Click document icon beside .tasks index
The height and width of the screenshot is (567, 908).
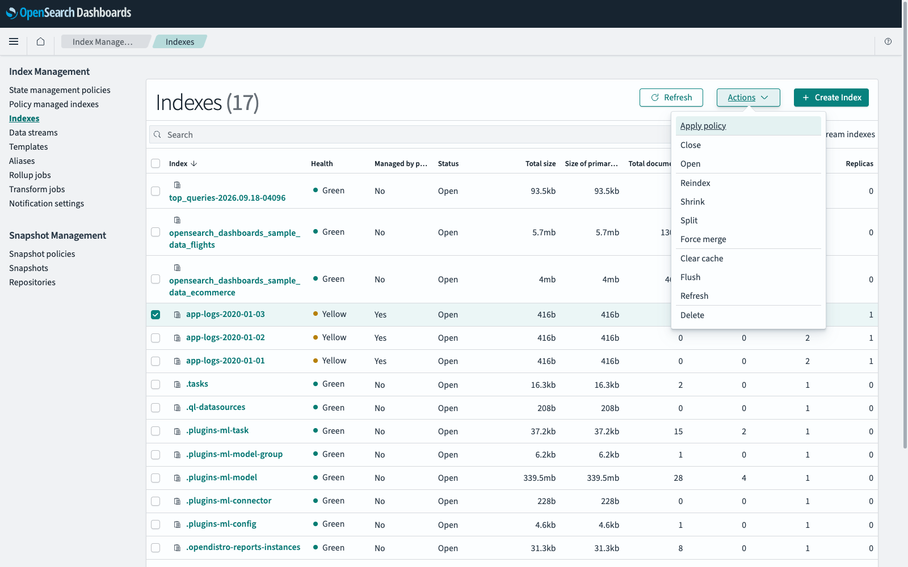pyautogui.click(x=177, y=384)
